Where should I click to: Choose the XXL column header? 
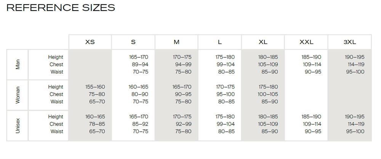(x=306, y=42)
